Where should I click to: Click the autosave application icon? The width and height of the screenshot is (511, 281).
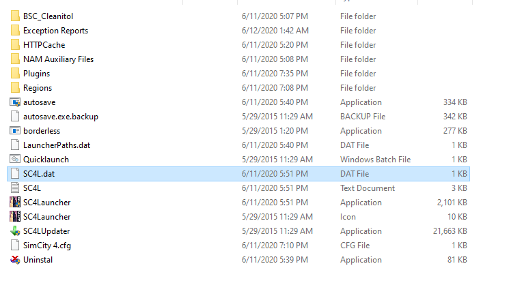[15, 102]
